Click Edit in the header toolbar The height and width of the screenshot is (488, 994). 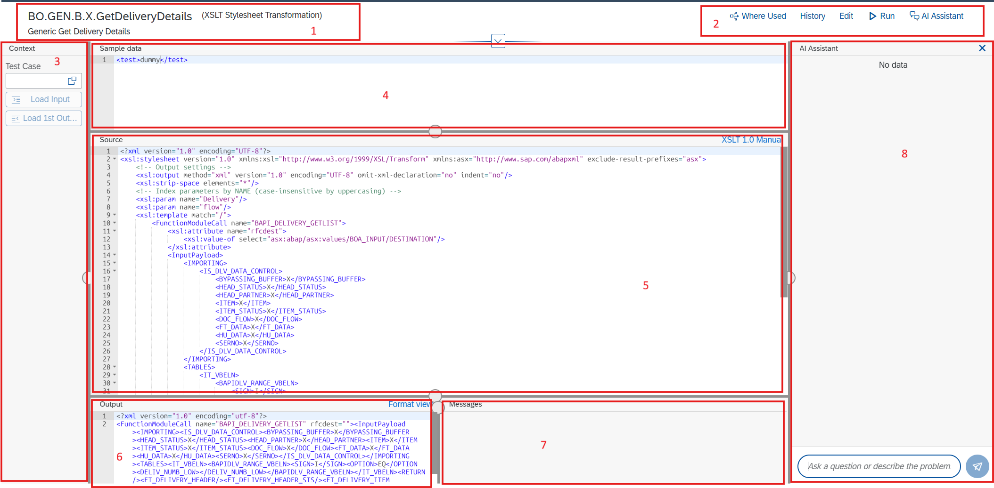point(846,16)
